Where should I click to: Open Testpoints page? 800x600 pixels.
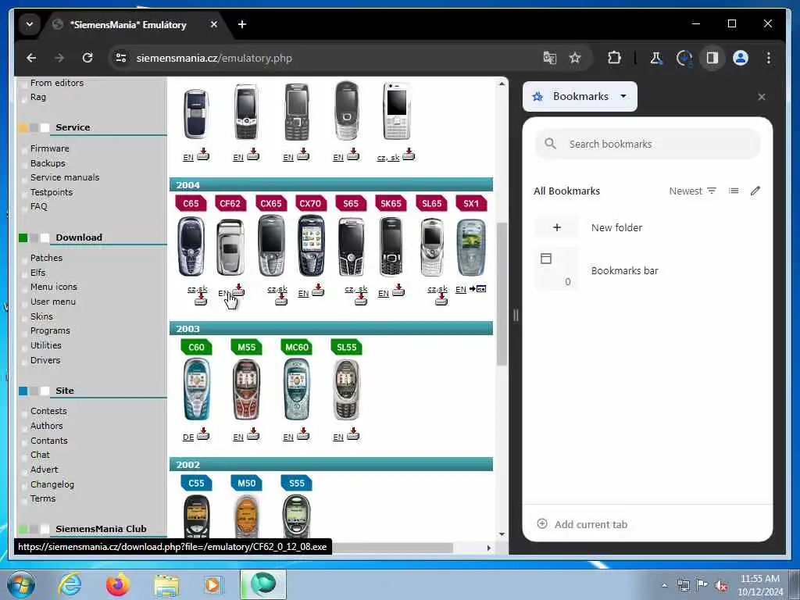(x=52, y=192)
